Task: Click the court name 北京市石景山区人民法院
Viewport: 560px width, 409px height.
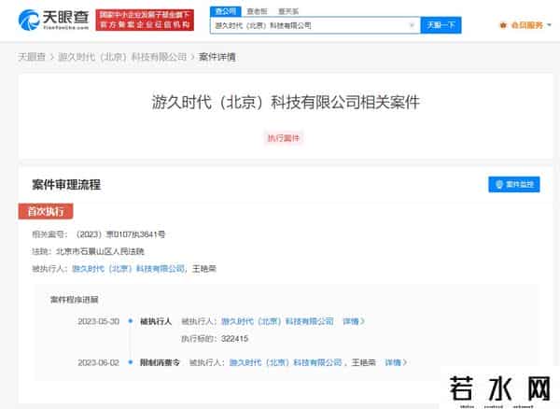Action: point(101,251)
